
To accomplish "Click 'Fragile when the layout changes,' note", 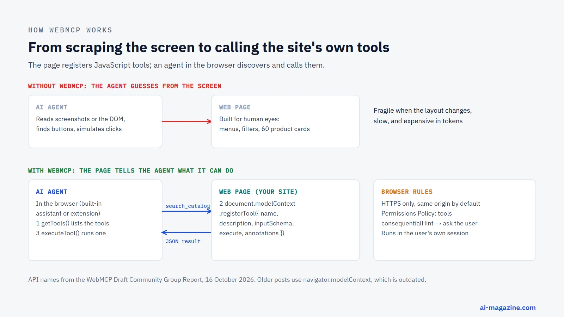I will (423, 111).
